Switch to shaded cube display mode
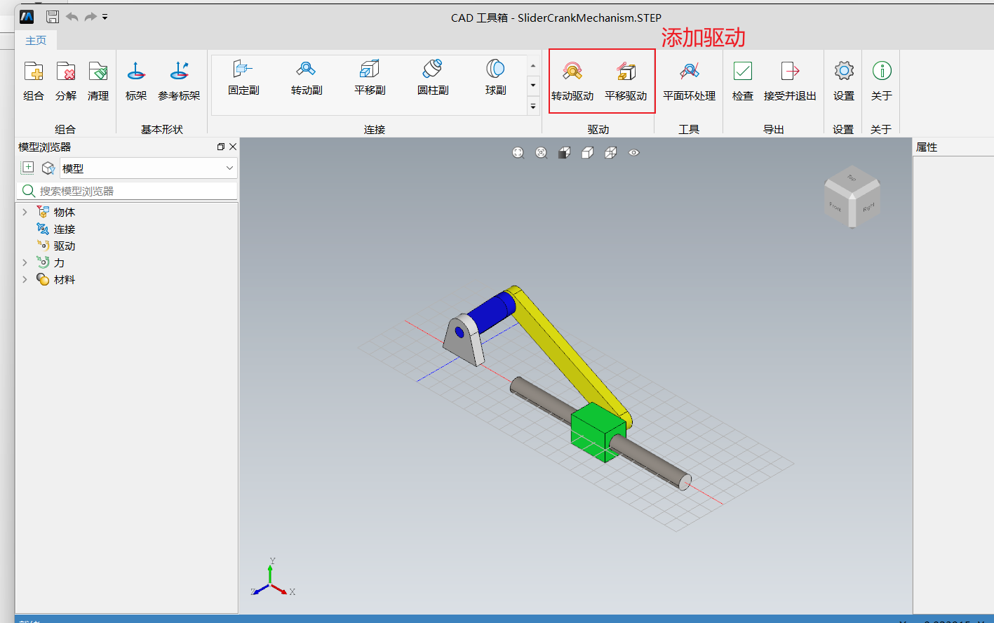This screenshot has height=623, width=994. coord(565,153)
